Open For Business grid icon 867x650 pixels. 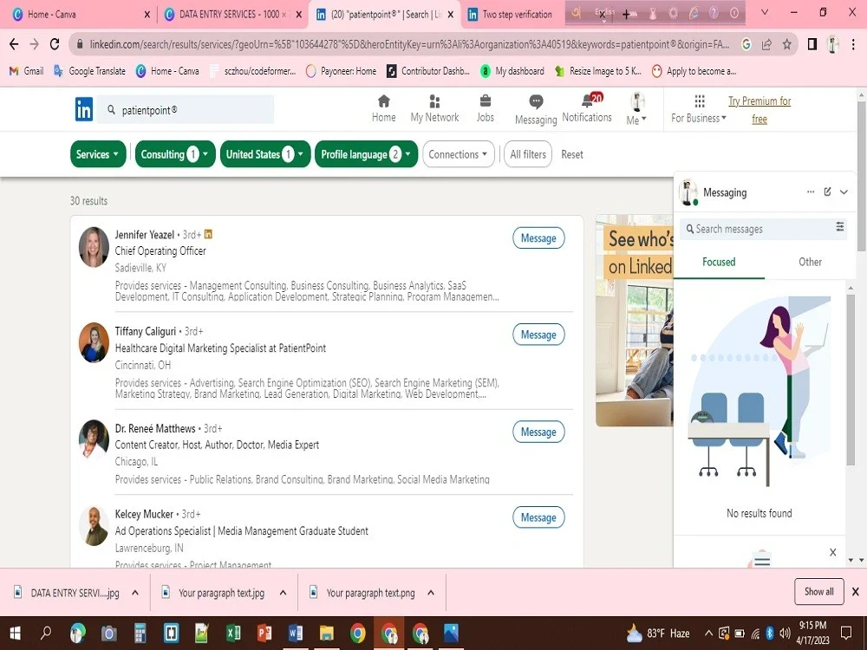(700, 101)
